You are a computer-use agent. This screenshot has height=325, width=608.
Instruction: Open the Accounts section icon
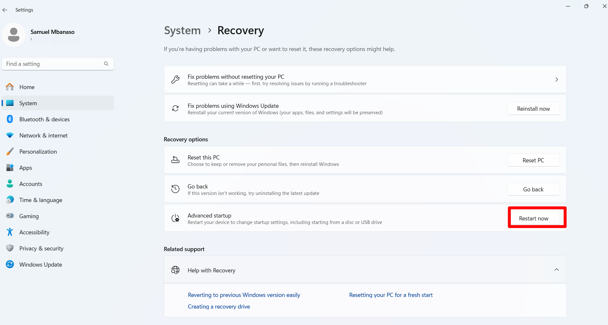pos(10,184)
